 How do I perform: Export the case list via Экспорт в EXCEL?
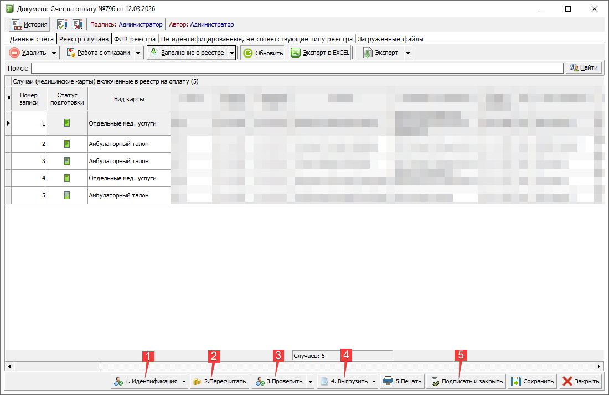coord(320,53)
